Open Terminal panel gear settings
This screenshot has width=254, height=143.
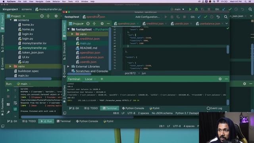coord(220,79)
